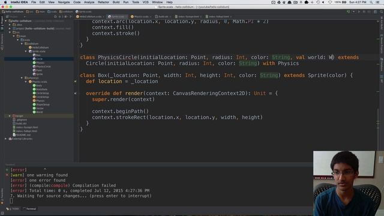
Task: Toggle the Favorites tool window side tab
Action: click(2, 196)
